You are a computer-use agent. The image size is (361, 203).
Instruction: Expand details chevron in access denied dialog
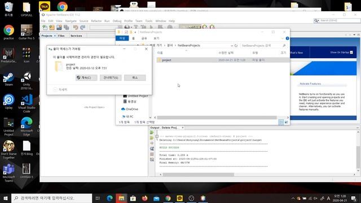pos(55,90)
